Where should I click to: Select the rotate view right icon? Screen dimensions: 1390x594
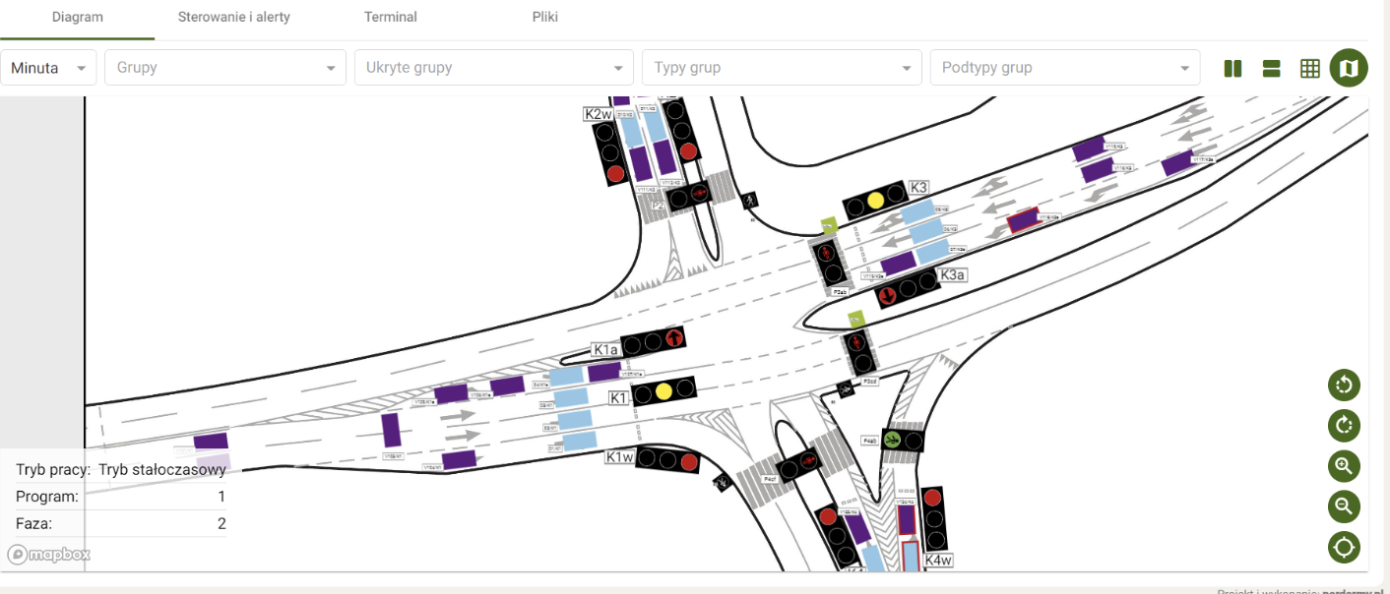coord(1344,425)
